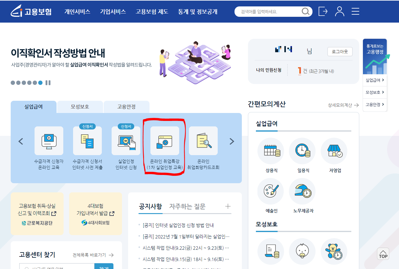
Task: Switch to the 모성보호 tab
Action: pyautogui.click(x=80, y=107)
